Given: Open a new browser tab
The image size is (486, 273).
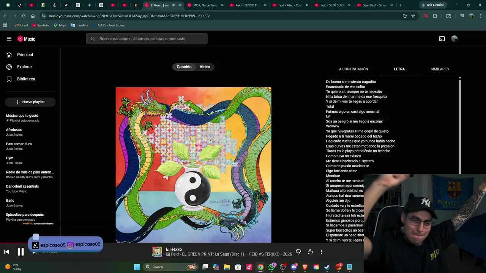Looking at the screenshot, I should coord(401,5).
